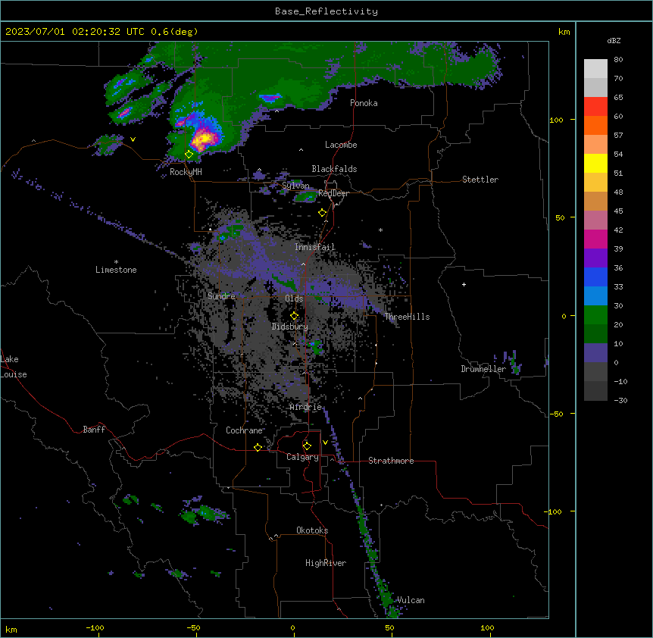
Task: Click the Didsbury city label
Action: click(x=290, y=327)
